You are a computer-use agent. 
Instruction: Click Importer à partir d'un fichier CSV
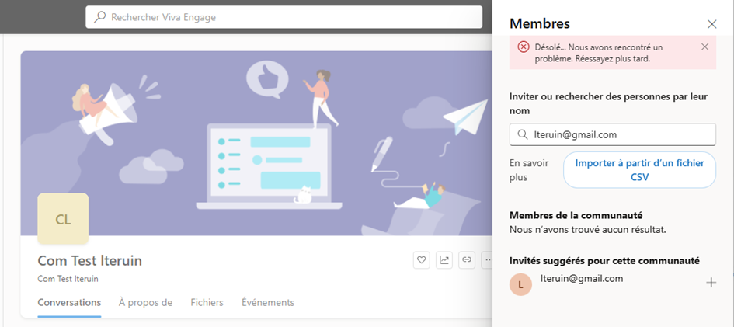coord(638,169)
